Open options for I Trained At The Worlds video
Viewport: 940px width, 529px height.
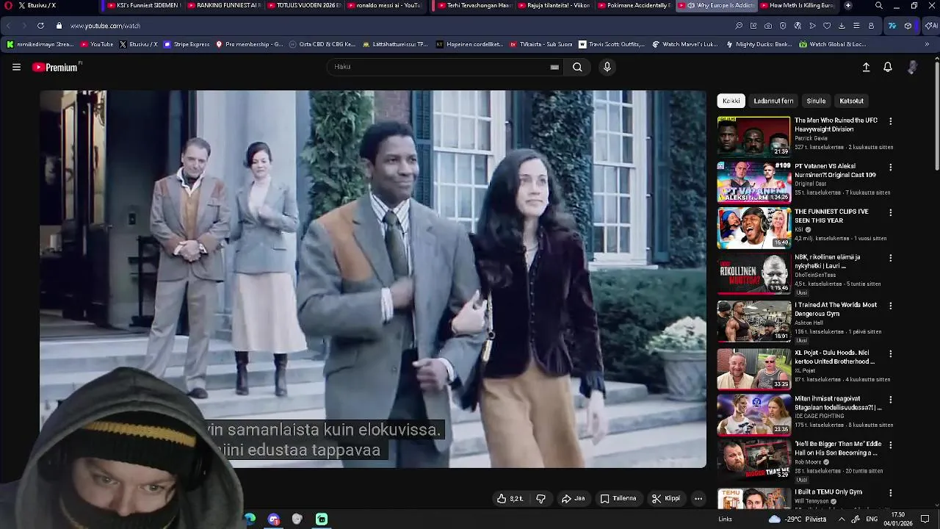pos(890,306)
